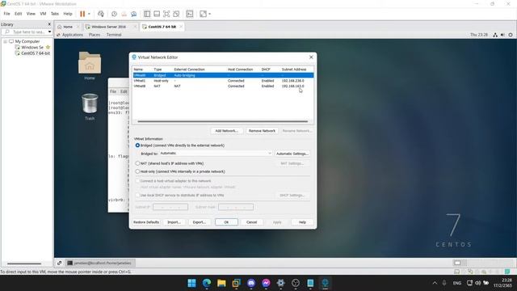Image resolution: width=517 pixels, height=291 pixels.
Task: Click the Trash desktop icon
Action: [90, 107]
